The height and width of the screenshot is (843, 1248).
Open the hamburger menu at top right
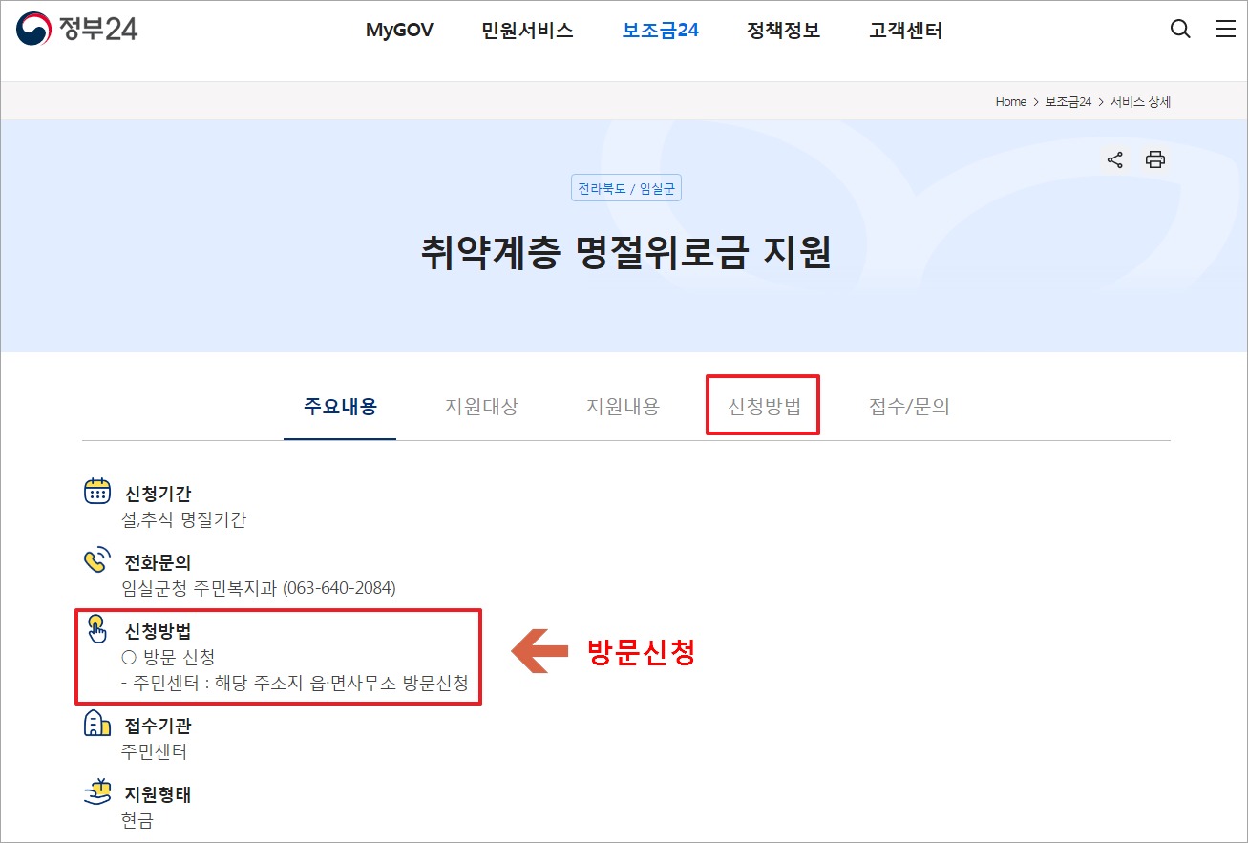pos(1226,29)
